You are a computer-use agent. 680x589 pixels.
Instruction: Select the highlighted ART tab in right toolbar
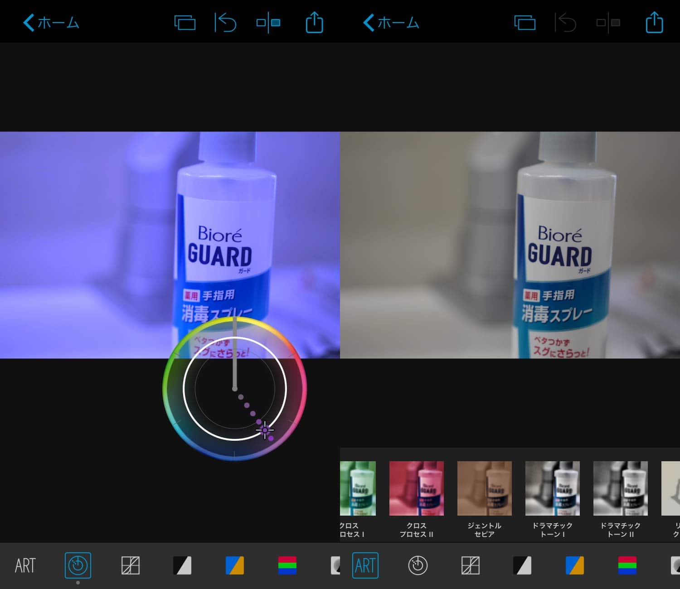[x=365, y=565]
